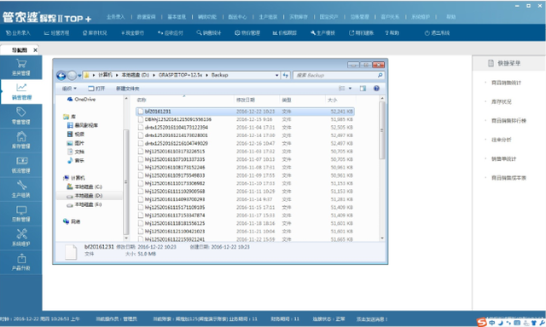Click the explorer help question mark icon
Screen dimensions: 546x327
376,89
